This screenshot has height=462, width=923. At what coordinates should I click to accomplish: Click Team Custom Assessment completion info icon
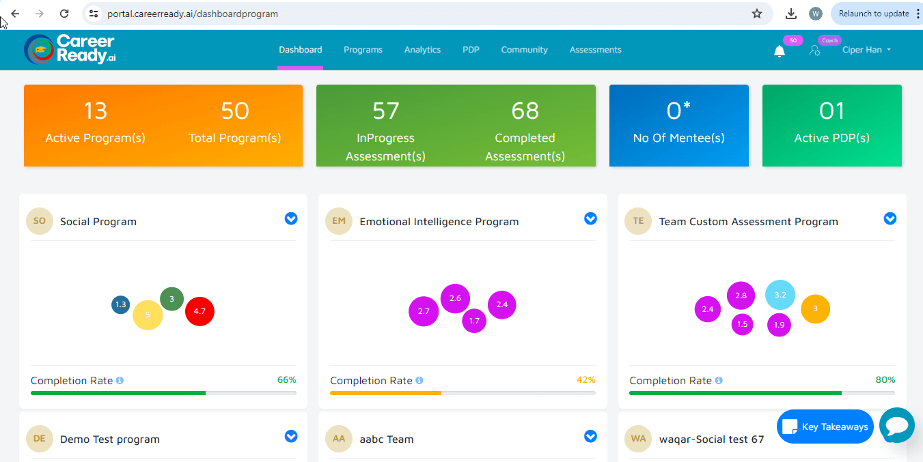click(x=719, y=381)
